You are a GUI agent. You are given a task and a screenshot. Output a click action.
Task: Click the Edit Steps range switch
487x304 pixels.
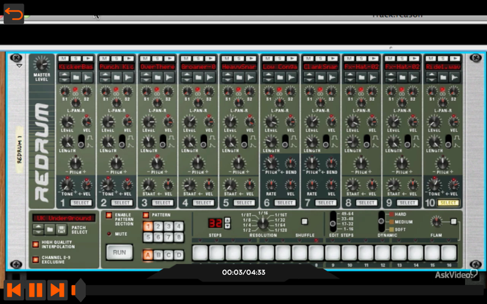333,221
